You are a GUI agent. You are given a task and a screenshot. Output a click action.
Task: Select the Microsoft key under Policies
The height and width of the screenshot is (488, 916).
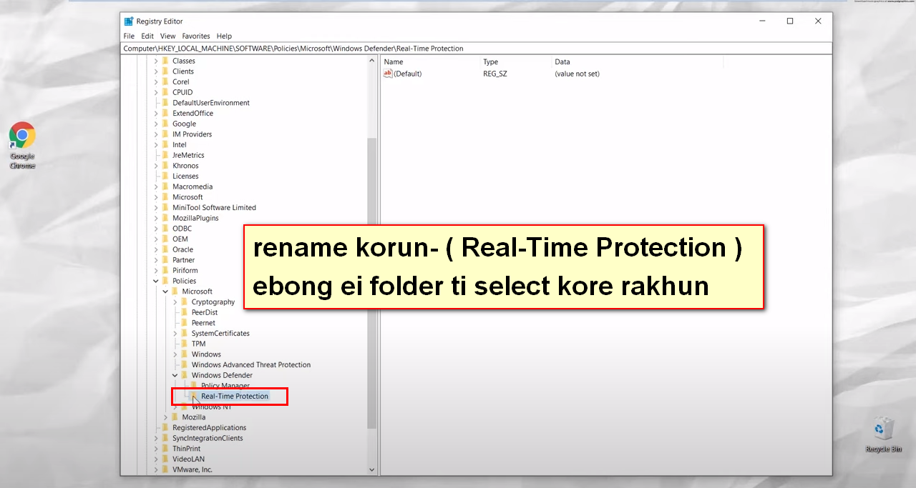click(197, 292)
